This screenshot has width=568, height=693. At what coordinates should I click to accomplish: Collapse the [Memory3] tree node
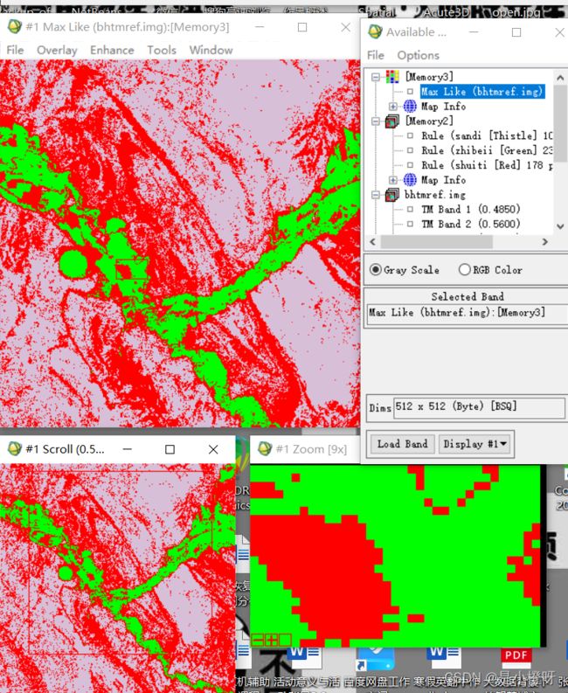375,77
